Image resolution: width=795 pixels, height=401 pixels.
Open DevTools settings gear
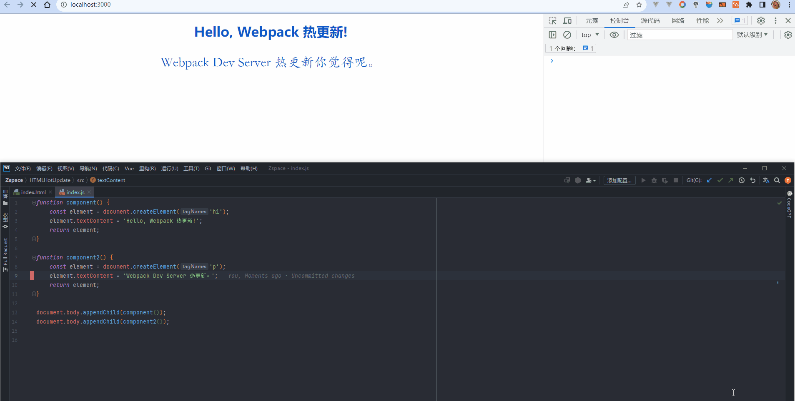pyautogui.click(x=761, y=21)
